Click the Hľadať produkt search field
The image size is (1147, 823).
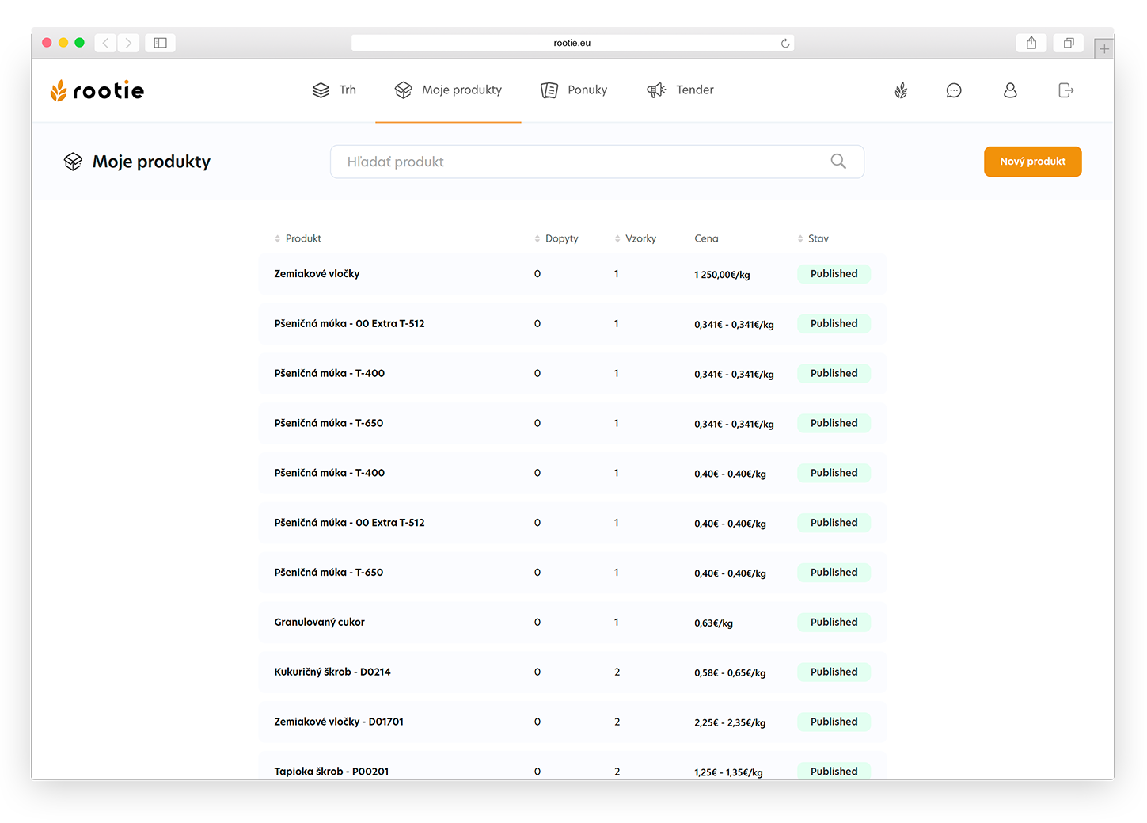582,162
